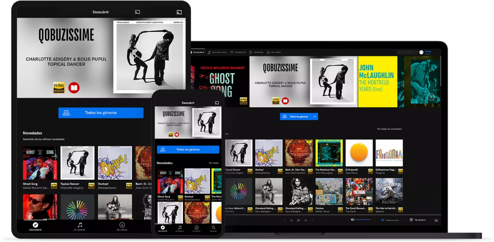The width and height of the screenshot is (494, 242).
Task: Skip to next track on laptop player
Action: point(306,220)
